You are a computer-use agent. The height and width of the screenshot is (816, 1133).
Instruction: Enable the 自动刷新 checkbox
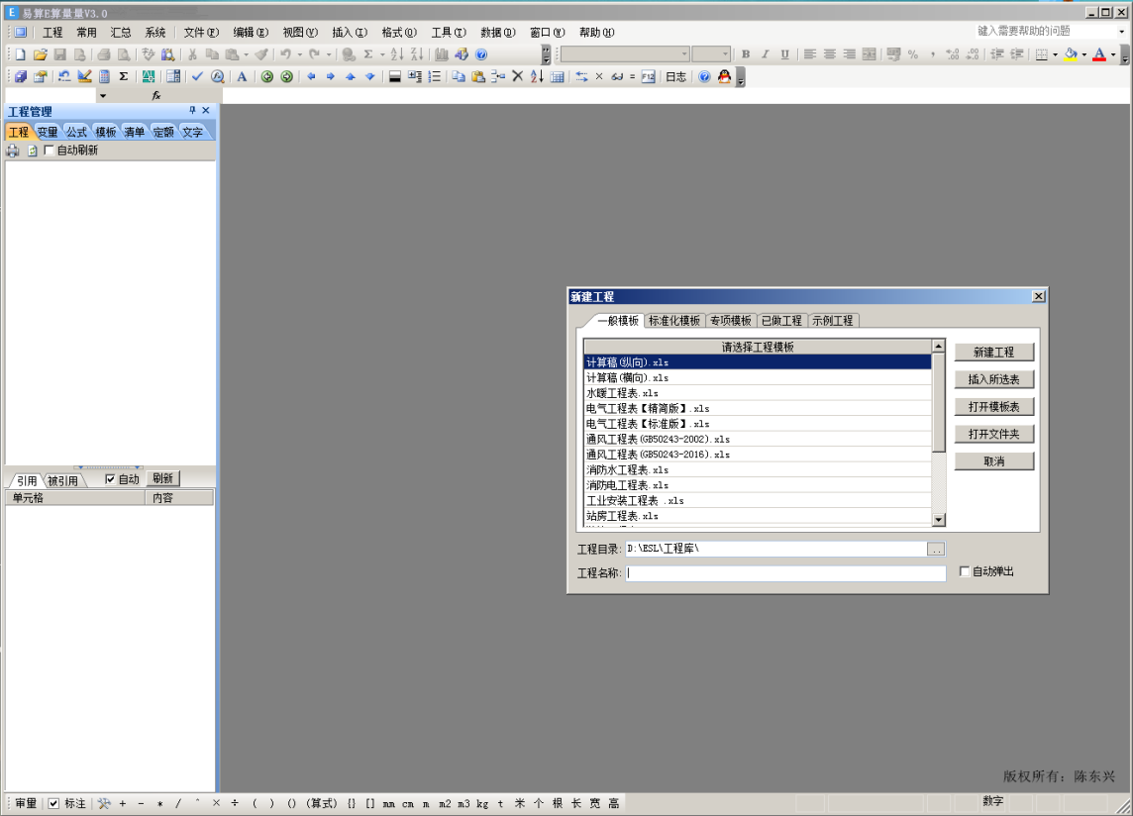coord(50,151)
